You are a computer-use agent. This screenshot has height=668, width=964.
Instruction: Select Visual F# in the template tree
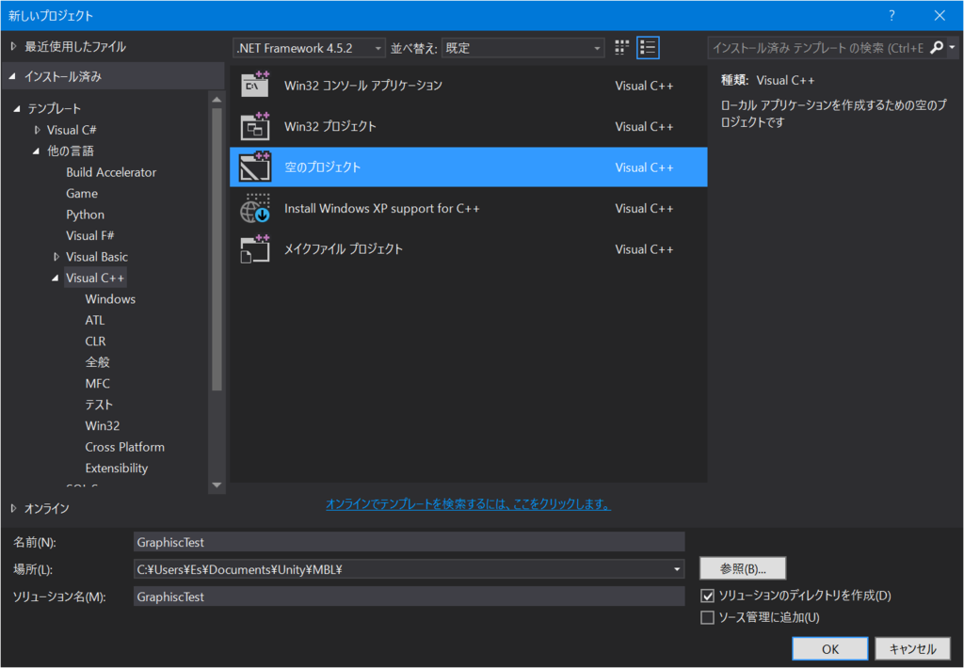(x=89, y=235)
